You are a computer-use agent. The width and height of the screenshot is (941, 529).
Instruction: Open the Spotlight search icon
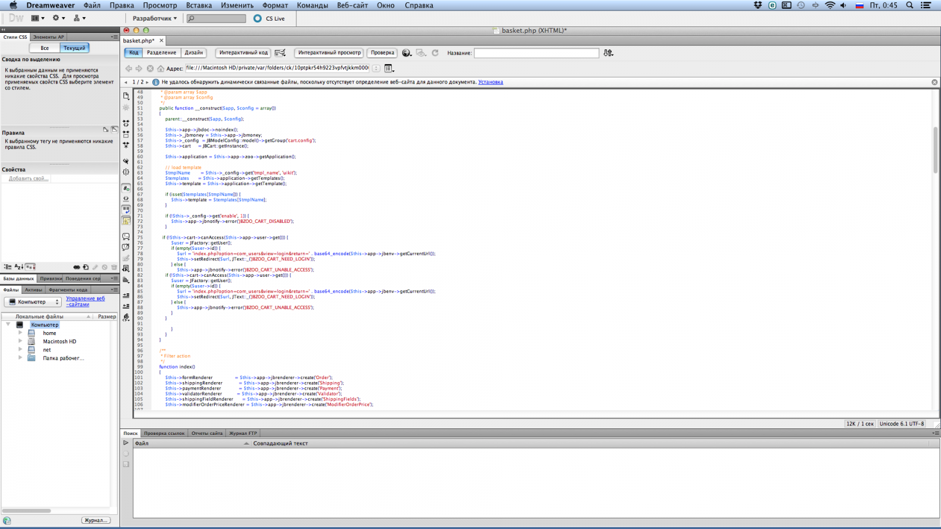(909, 5)
